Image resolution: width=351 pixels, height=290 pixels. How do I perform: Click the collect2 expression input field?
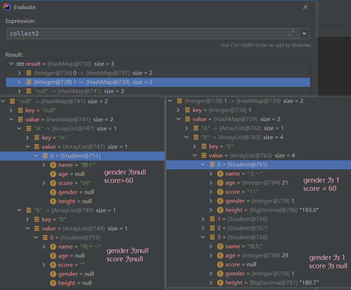point(153,33)
